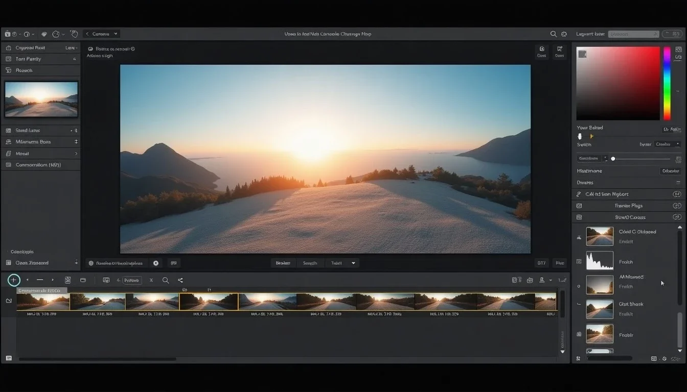
Task: Click the camera-like icon at timeline toolbar right
Action: pos(530,280)
